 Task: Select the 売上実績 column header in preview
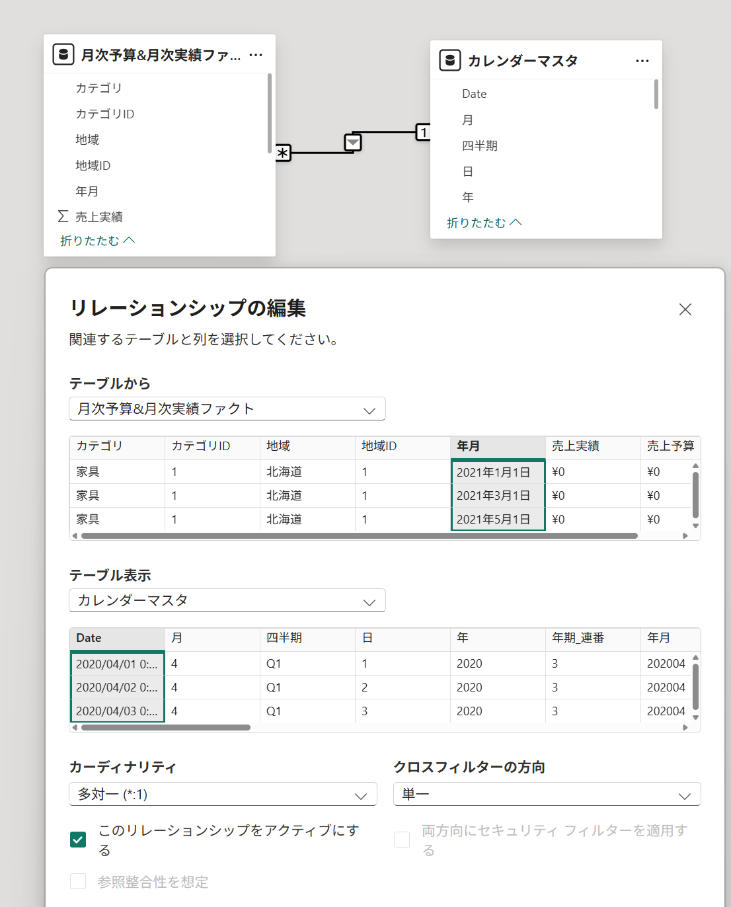(x=576, y=446)
